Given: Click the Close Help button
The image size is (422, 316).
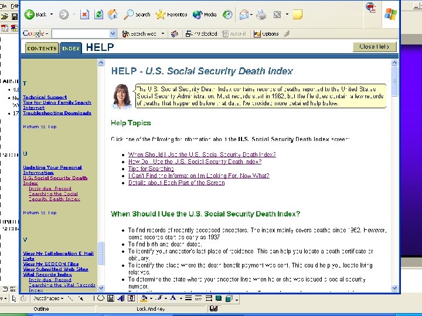Looking at the screenshot, I should (x=375, y=47).
